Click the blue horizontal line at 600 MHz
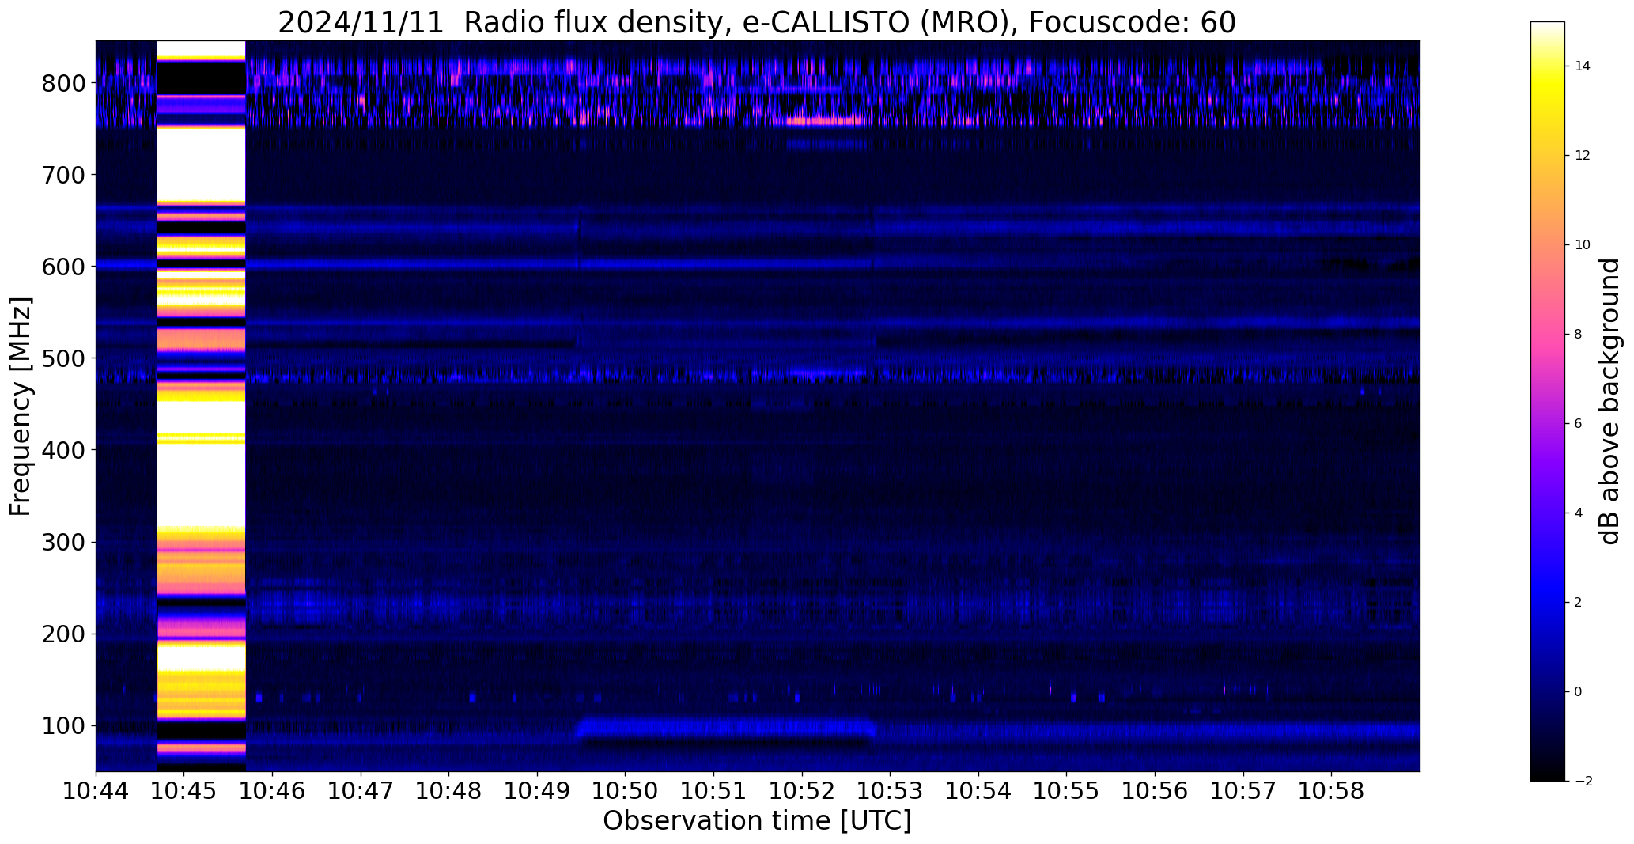1634x844 pixels. (x=758, y=264)
